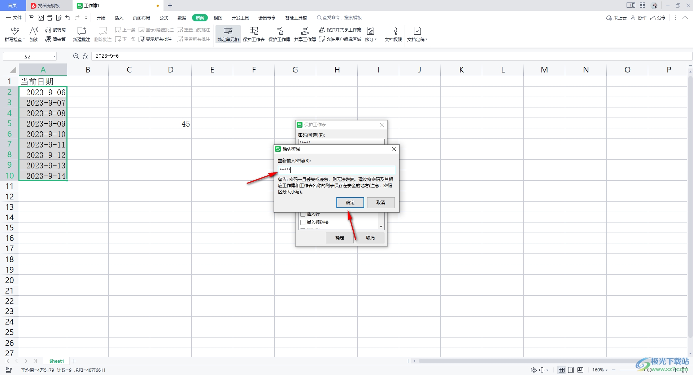Click Protect Sheet (保护工作表) icon
The height and width of the screenshot is (375, 693).
coord(254,34)
